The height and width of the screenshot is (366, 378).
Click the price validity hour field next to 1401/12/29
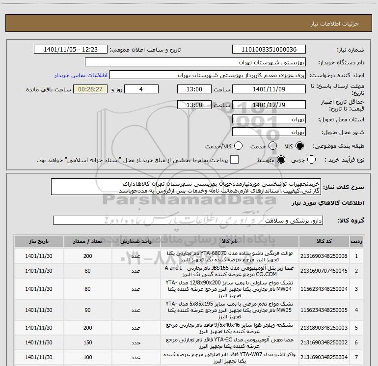coord(194,105)
